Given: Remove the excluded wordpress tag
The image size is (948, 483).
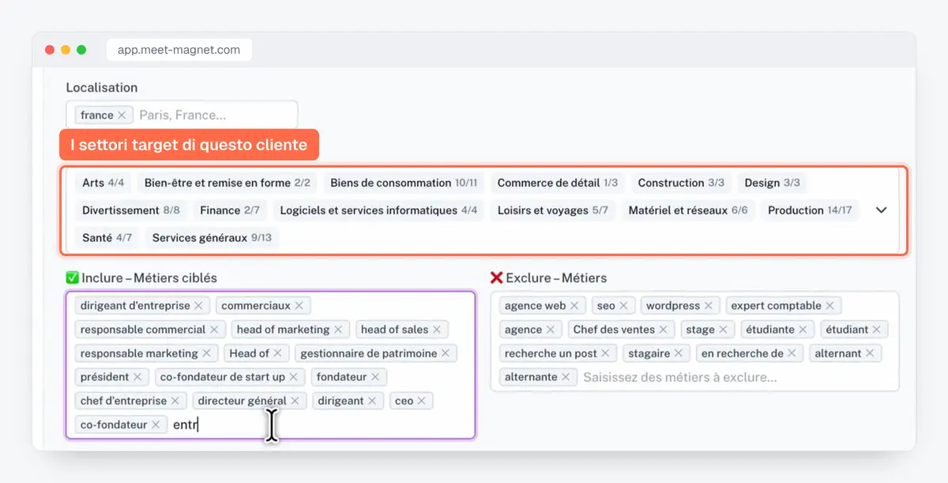Looking at the screenshot, I should 709,306.
